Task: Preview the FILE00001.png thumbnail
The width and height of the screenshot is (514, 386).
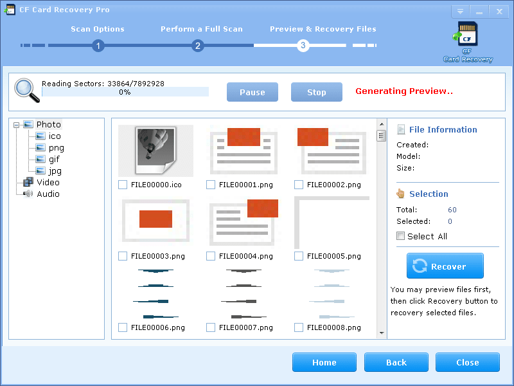Action: point(244,151)
